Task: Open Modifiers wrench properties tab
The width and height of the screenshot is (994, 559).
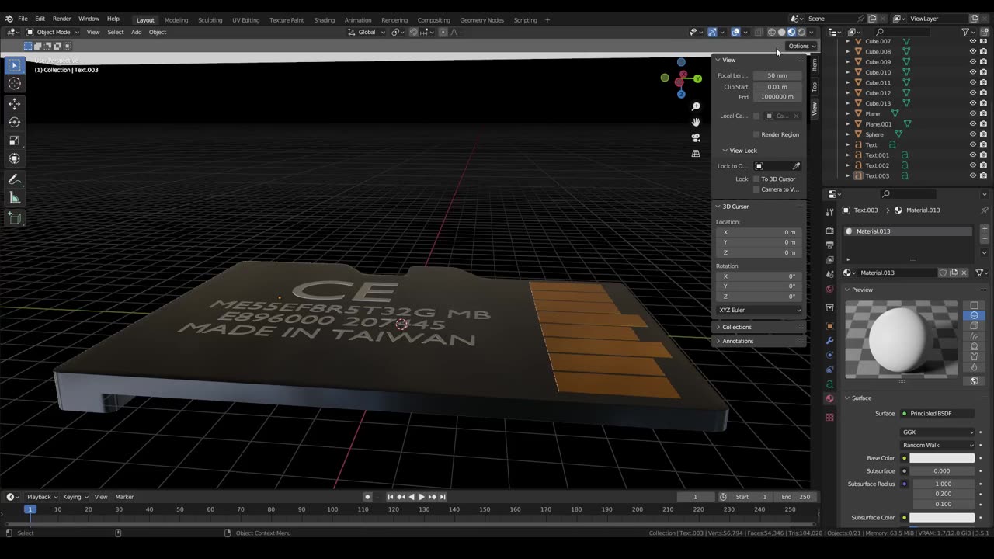Action: pos(830,341)
